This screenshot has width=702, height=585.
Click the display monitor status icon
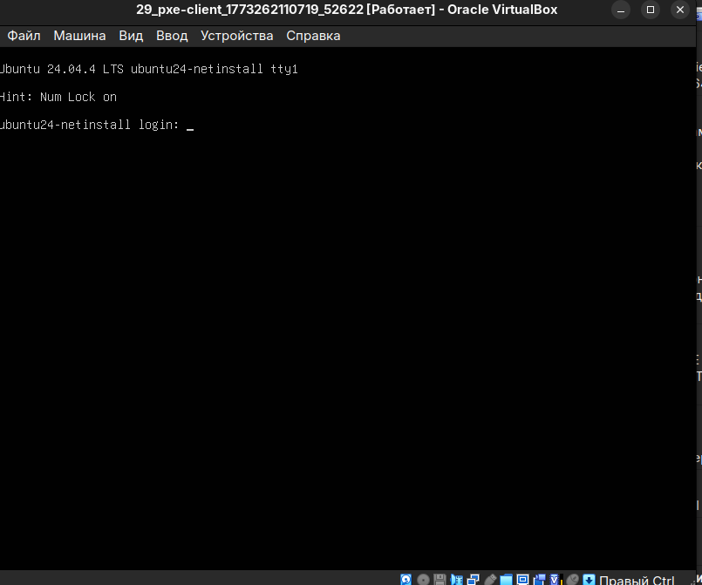click(523, 580)
